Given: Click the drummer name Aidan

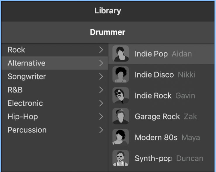Looking at the screenshot, I should (182, 54).
